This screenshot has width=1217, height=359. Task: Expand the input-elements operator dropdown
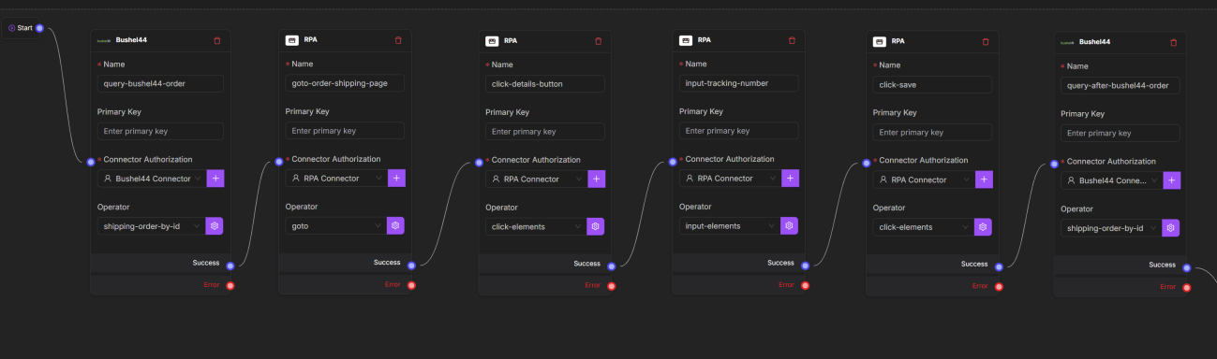coord(730,225)
